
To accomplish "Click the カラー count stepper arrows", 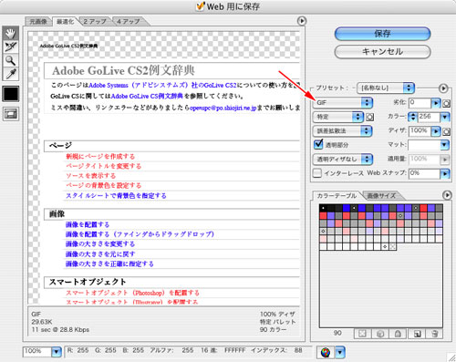I will coord(413,117).
